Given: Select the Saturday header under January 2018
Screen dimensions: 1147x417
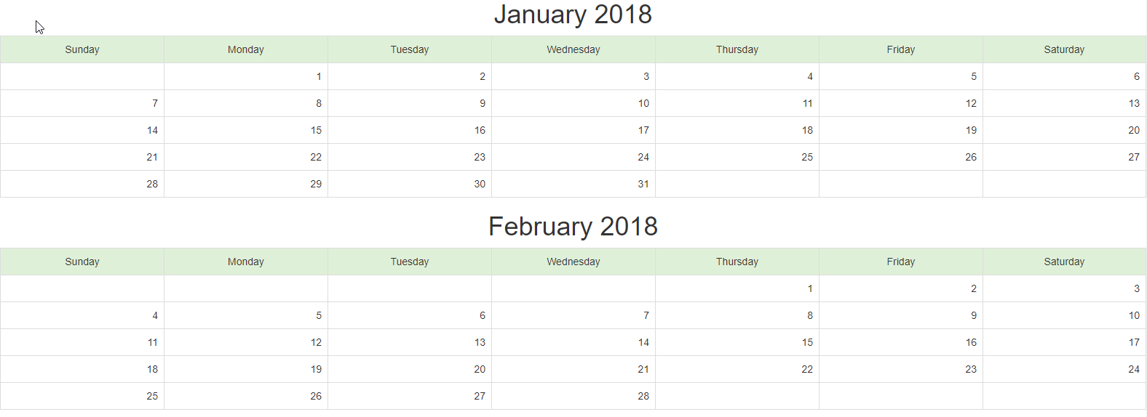Looking at the screenshot, I should [x=1064, y=49].
